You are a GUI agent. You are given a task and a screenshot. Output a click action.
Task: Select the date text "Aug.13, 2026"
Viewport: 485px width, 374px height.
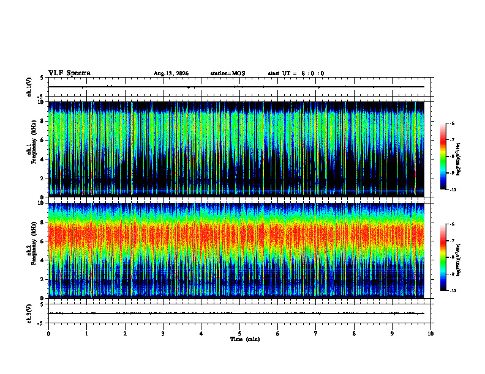(x=171, y=73)
